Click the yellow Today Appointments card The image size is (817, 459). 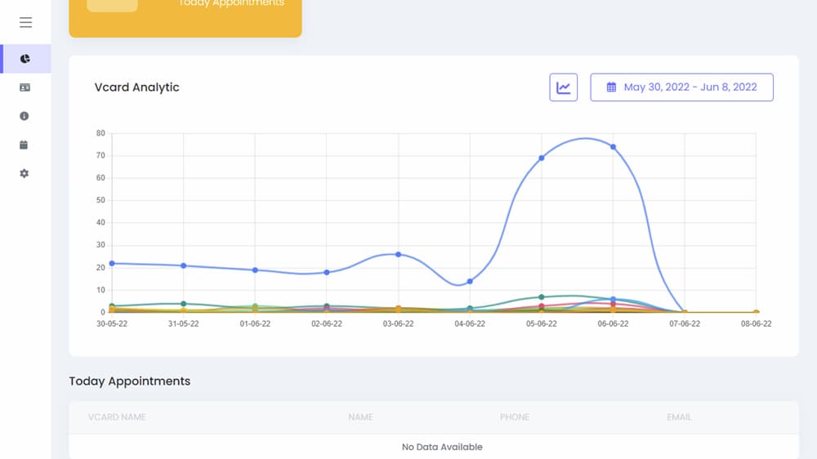coord(185,16)
